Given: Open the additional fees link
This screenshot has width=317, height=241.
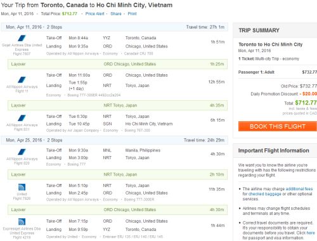Looking at the screenshot, I should point(299,189).
